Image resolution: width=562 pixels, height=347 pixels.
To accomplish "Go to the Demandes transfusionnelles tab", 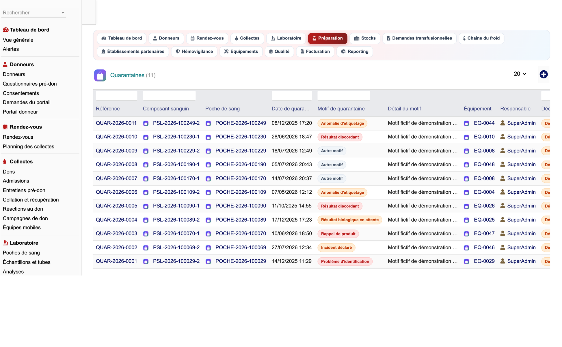I will coord(419,38).
